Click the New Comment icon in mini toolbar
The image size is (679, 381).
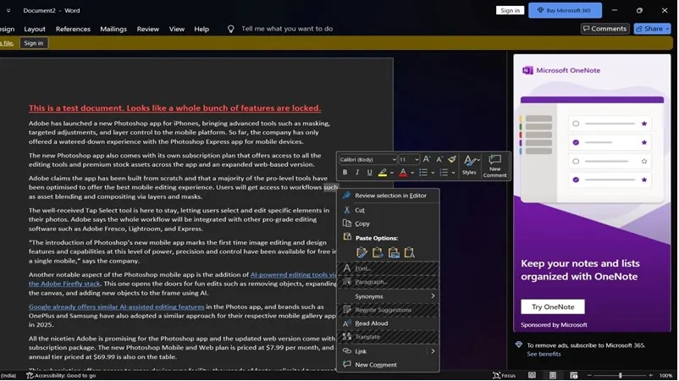coord(494,164)
